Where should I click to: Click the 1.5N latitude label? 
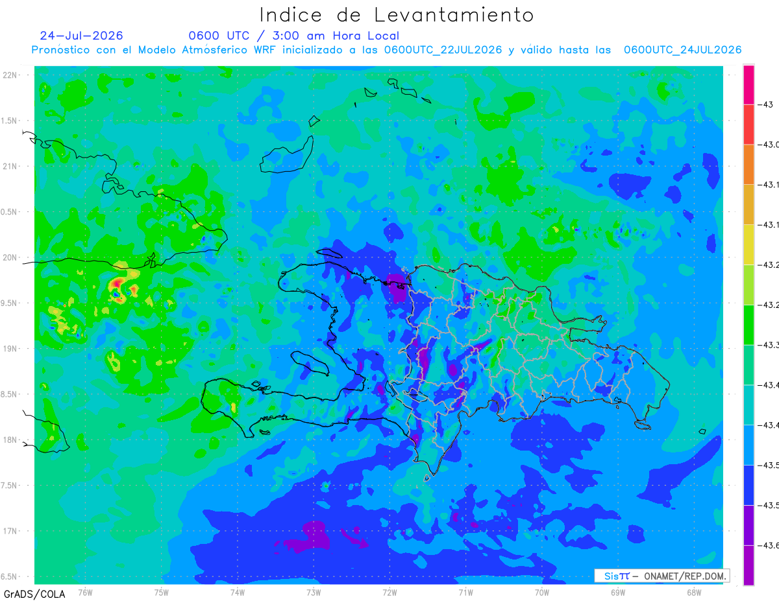tap(10, 121)
